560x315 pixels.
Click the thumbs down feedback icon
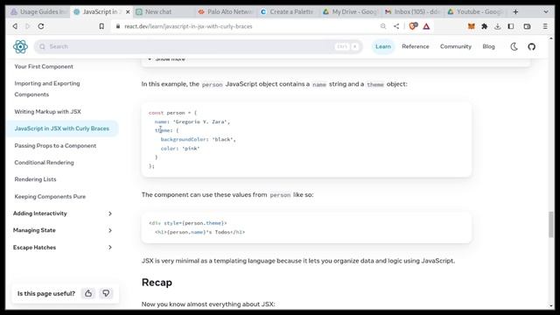(x=106, y=293)
